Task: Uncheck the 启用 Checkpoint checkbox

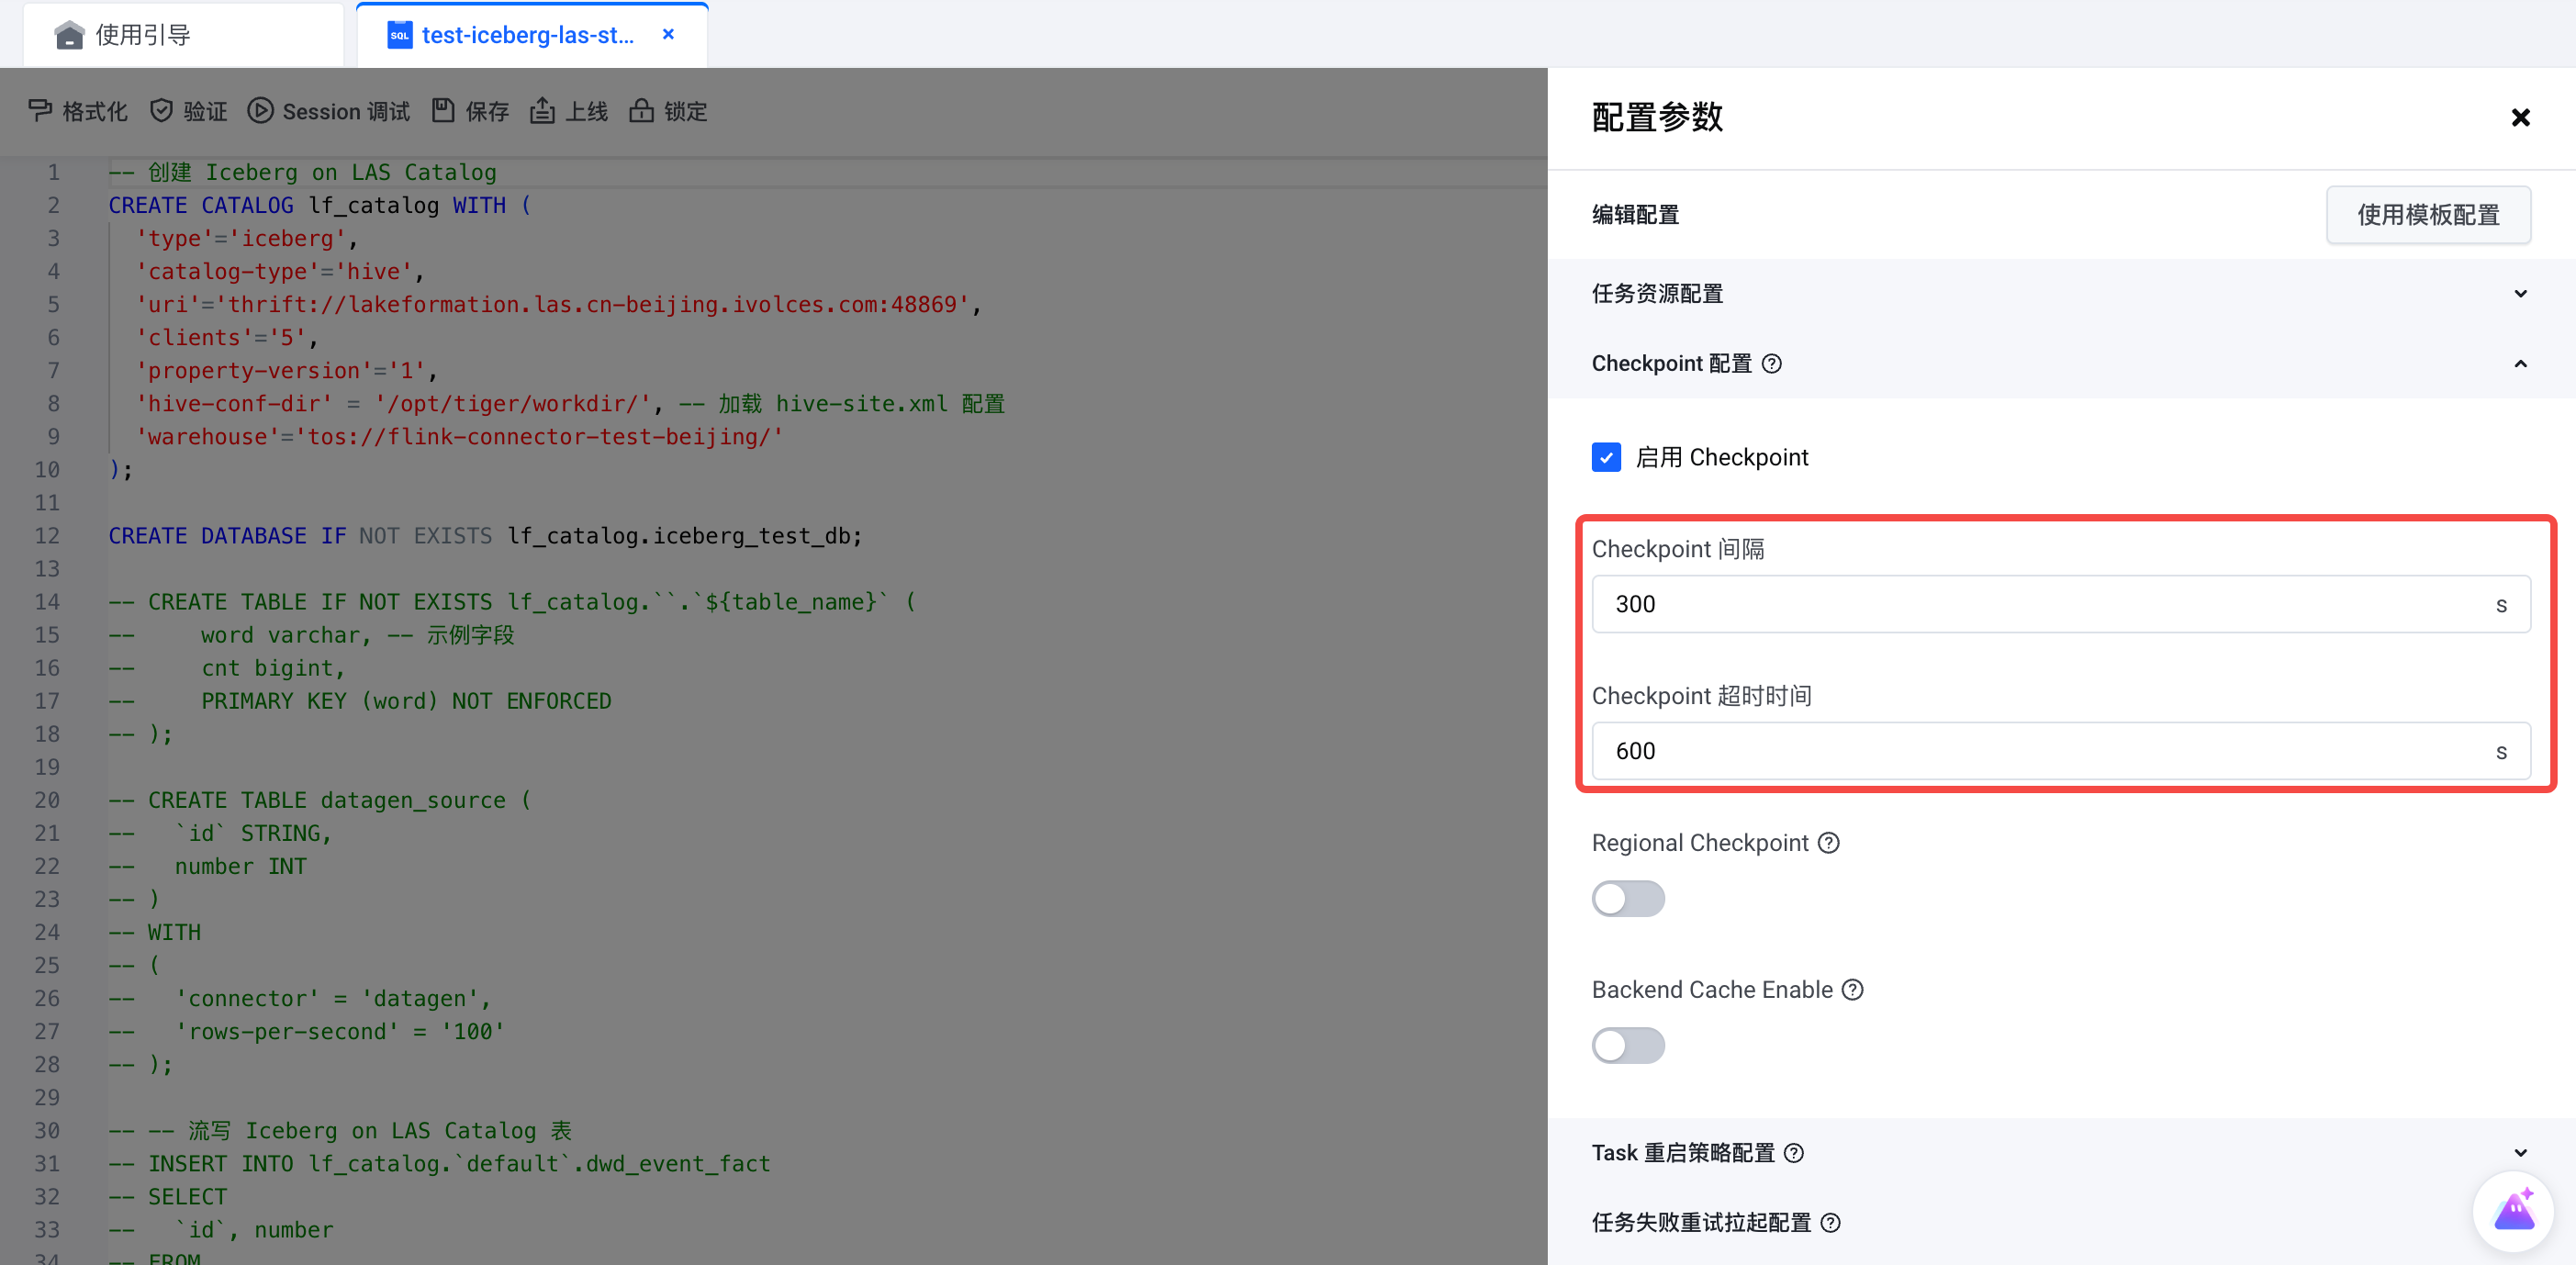Action: (1606, 457)
